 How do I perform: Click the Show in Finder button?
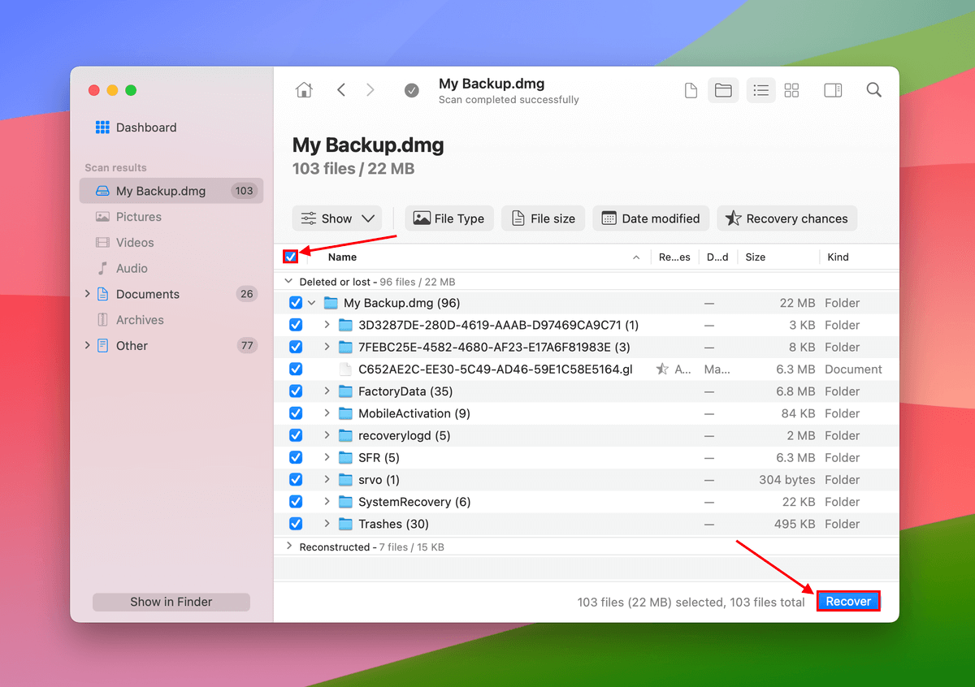click(171, 602)
